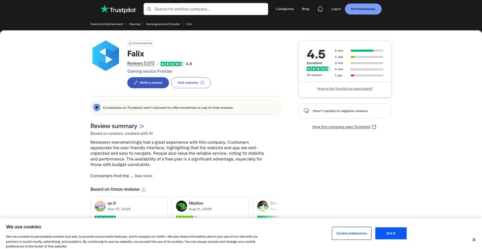
Task: Click the 4.5 TrustScore number
Action: 316,54
